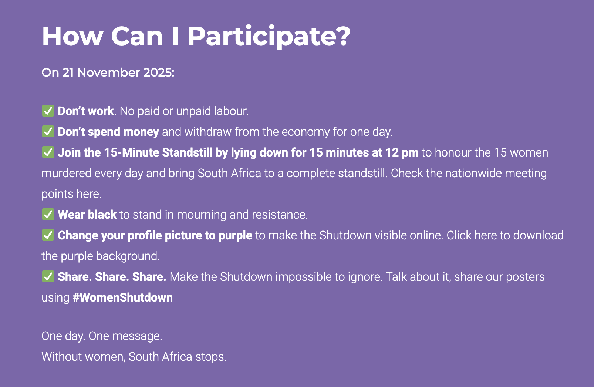Click the bold "Don't spend money" text
594x387 pixels.
tap(108, 132)
